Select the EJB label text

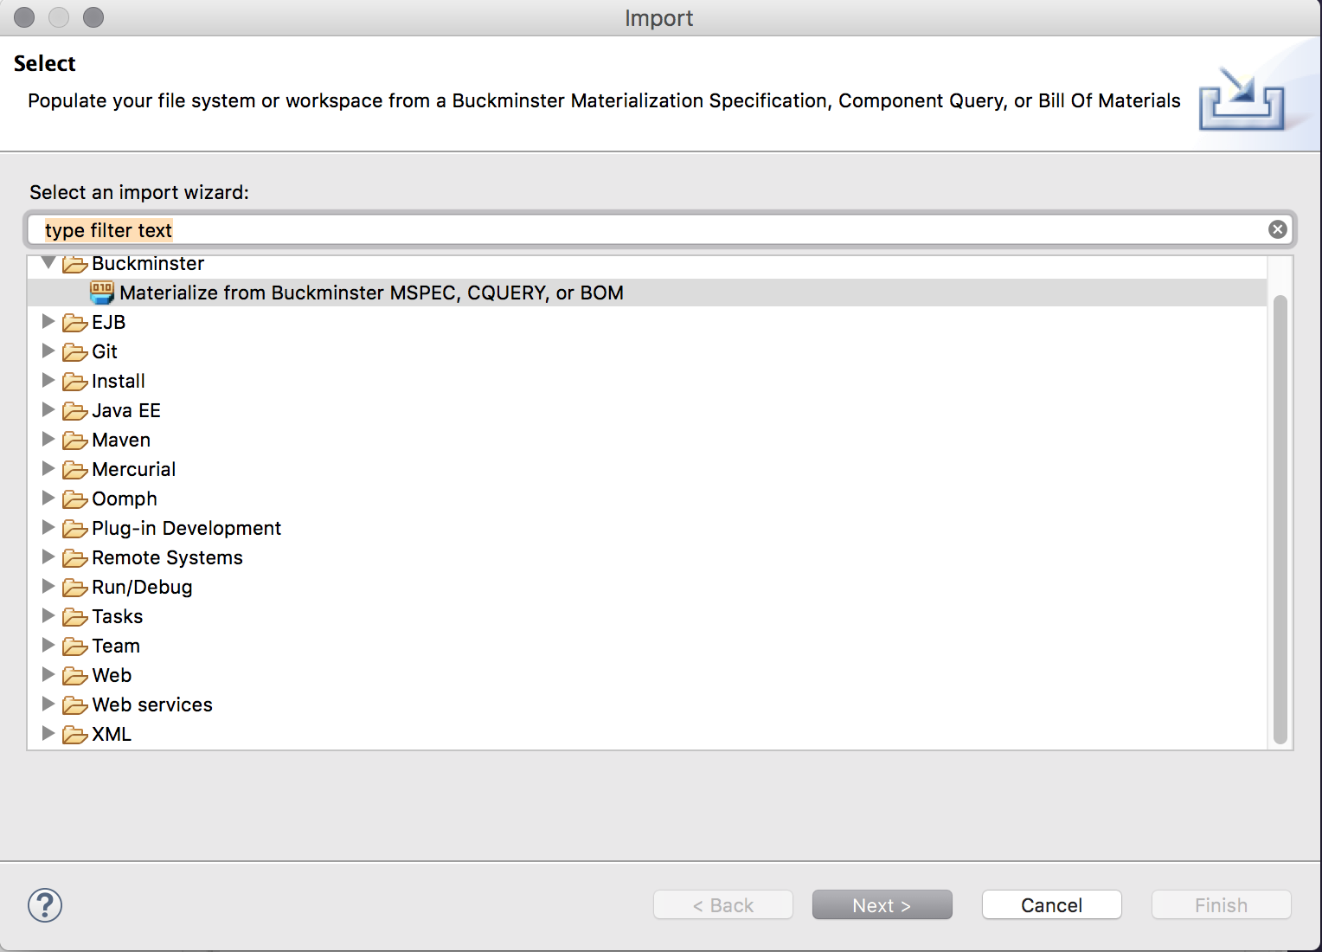pyautogui.click(x=109, y=322)
